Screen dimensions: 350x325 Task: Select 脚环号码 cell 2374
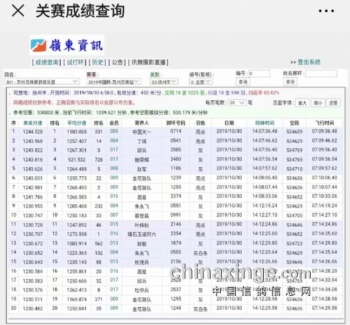[176, 196]
